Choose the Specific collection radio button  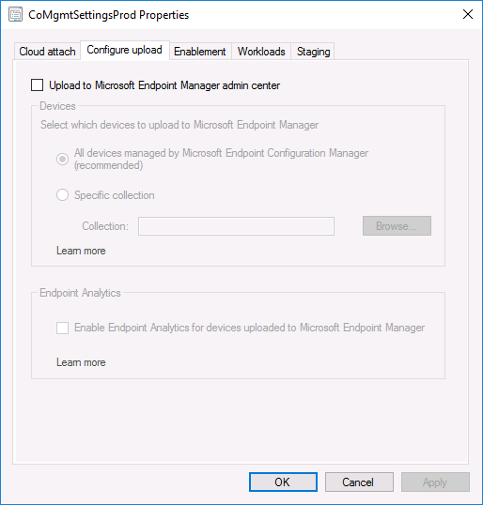(x=62, y=195)
